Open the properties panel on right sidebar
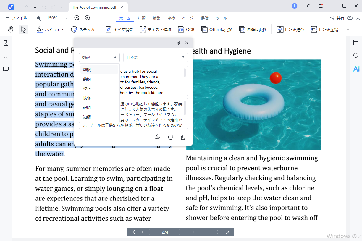This screenshot has width=362, height=241. click(356, 43)
